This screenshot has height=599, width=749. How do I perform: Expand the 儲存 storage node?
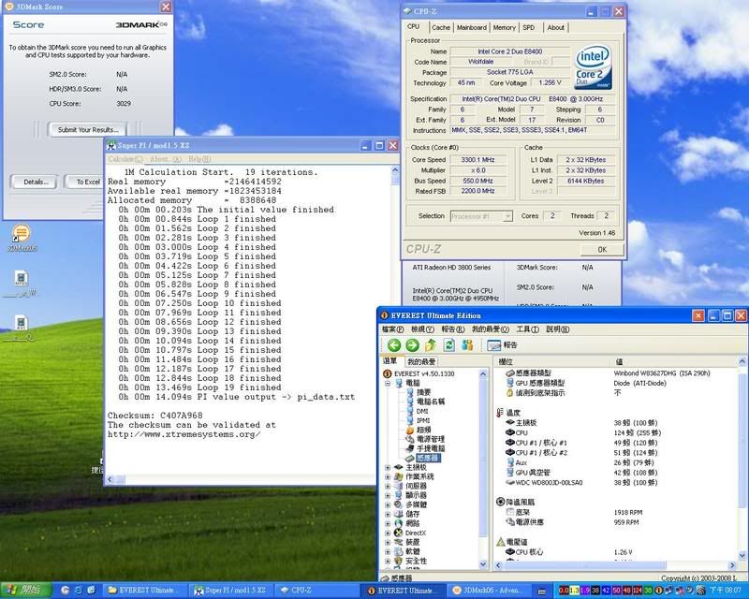point(388,514)
